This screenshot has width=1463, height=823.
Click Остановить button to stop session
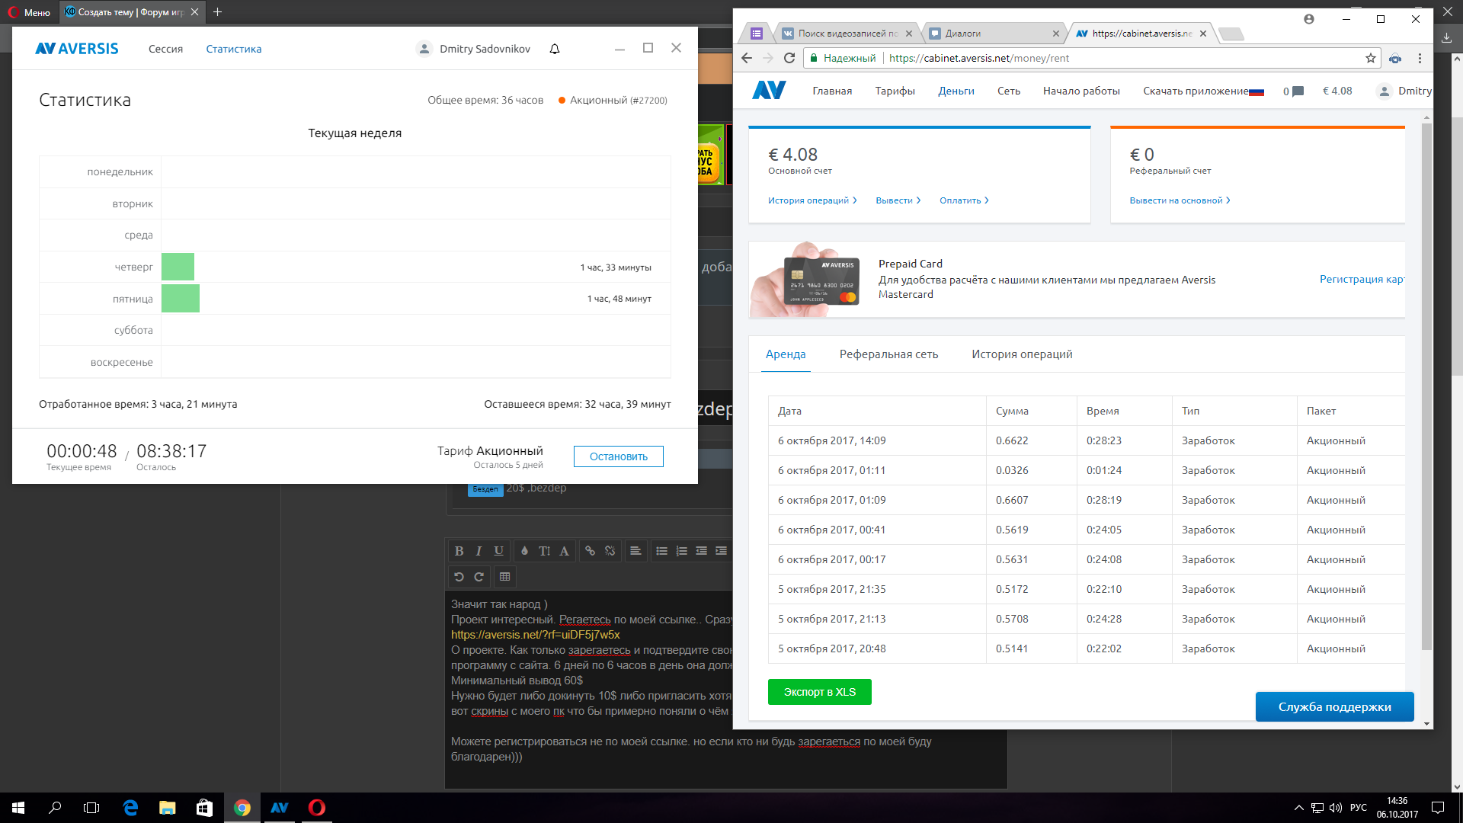[619, 456]
